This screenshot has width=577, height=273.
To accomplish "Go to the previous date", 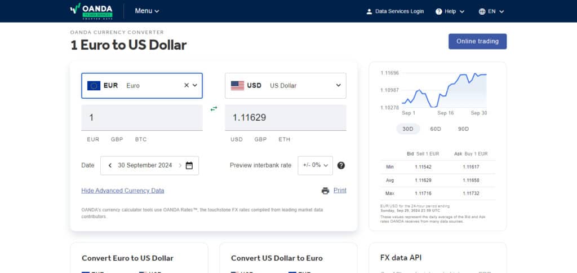I will coord(110,165).
